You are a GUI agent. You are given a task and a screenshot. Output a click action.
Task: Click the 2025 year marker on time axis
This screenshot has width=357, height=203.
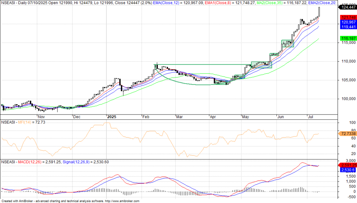(x=111, y=117)
